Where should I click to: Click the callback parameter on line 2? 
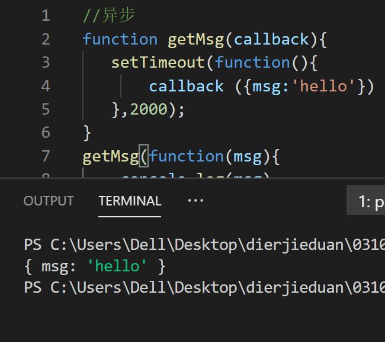tap(271, 39)
